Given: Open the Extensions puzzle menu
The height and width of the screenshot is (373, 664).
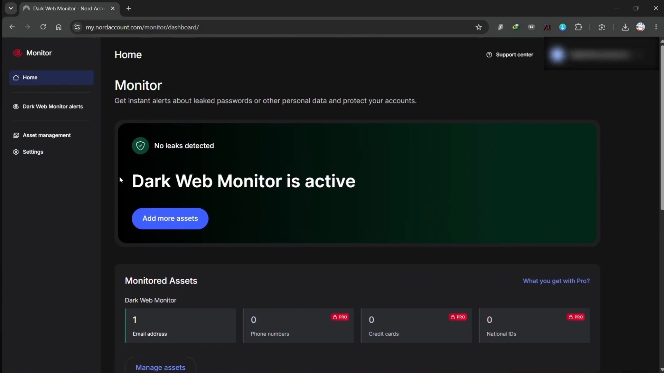Looking at the screenshot, I should click(x=579, y=27).
